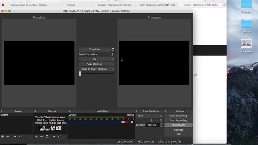
Task: Open new browser tab plus icon
Action: click(x=224, y=5)
